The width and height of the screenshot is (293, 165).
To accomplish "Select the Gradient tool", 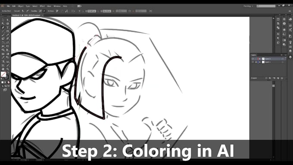I will pyautogui.click(x=8, y=54).
